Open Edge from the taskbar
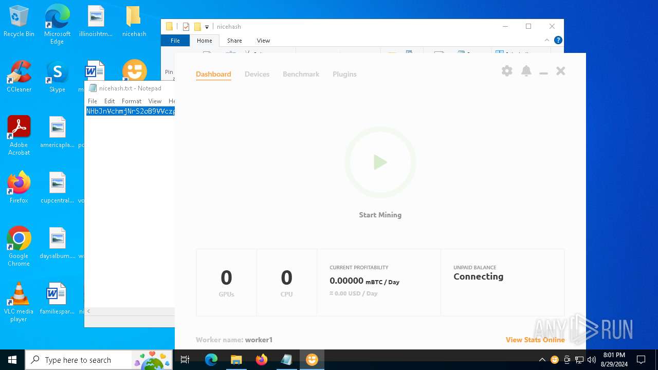Image resolution: width=658 pixels, height=370 pixels. [211, 360]
